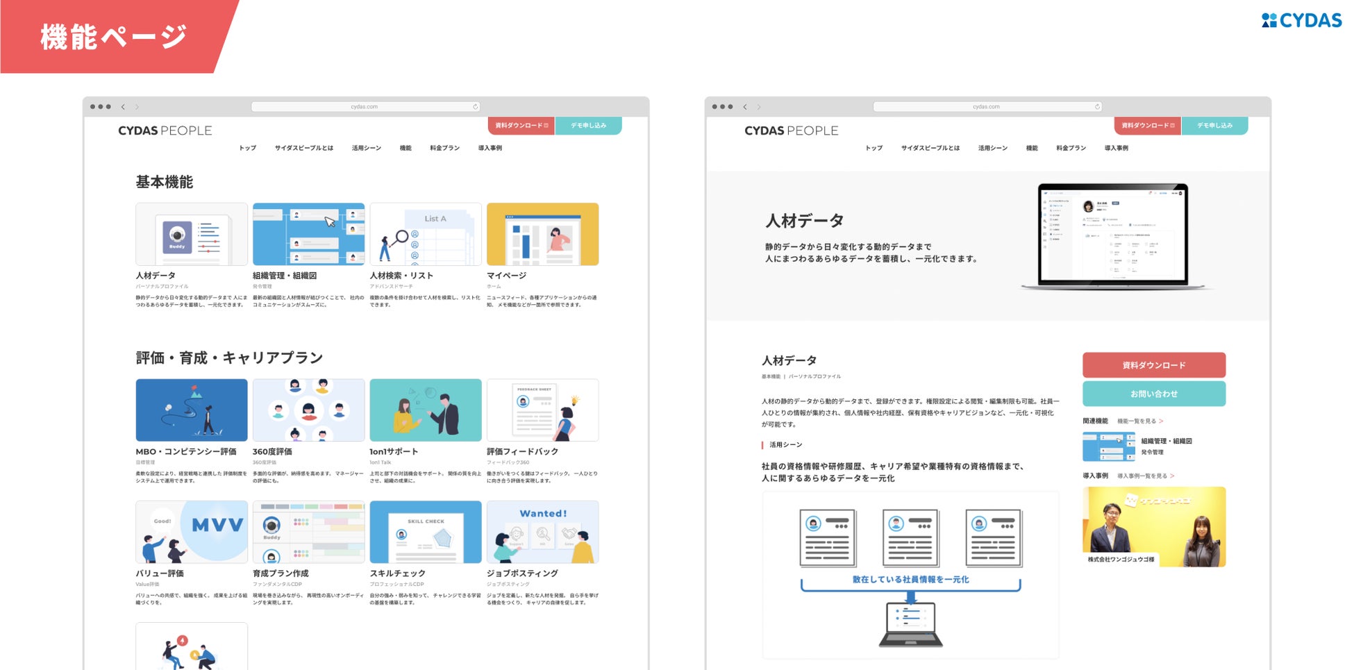Go forward in the right browser window
1354x670 pixels.
[x=759, y=107]
